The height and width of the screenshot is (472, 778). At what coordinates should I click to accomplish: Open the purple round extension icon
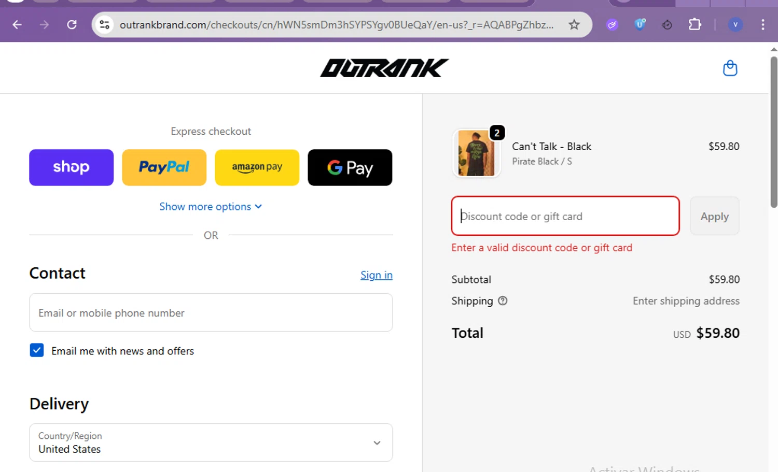(613, 24)
